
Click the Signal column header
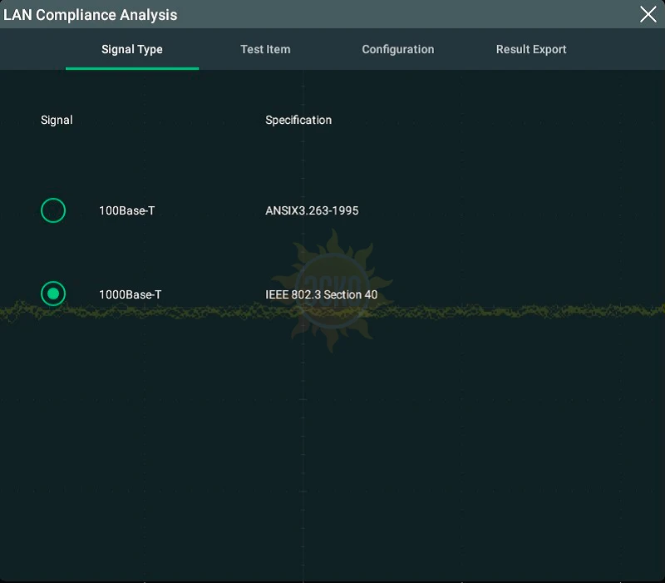coord(57,120)
